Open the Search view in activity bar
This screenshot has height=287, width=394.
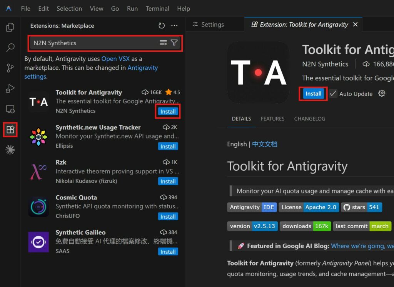tap(10, 47)
